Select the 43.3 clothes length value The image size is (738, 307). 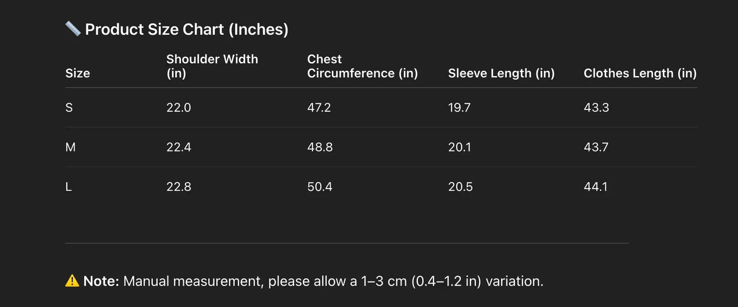click(596, 108)
